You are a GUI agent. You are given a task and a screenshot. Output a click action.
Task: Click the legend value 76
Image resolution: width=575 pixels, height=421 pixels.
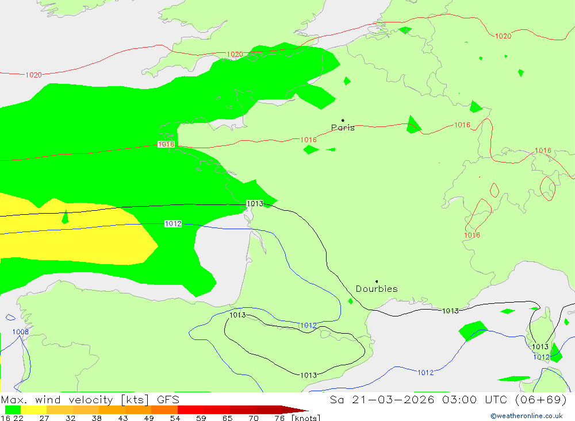[279, 418]
